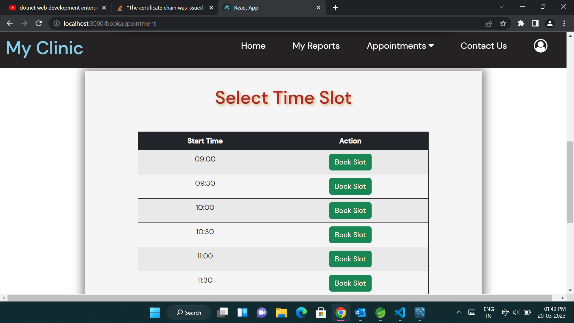The height and width of the screenshot is (323, 574).
Task: Click the My Clinic logo link
Action: [45, 48]
